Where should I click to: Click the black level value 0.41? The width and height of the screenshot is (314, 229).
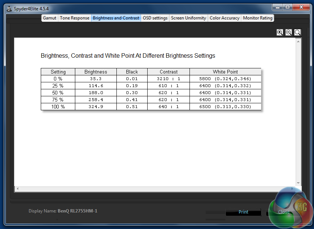(x=132, y=100)
